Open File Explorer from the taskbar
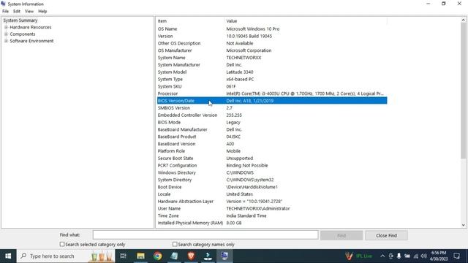Image resolution: width=468 pixels, height=263 pixels. point(140,256)
